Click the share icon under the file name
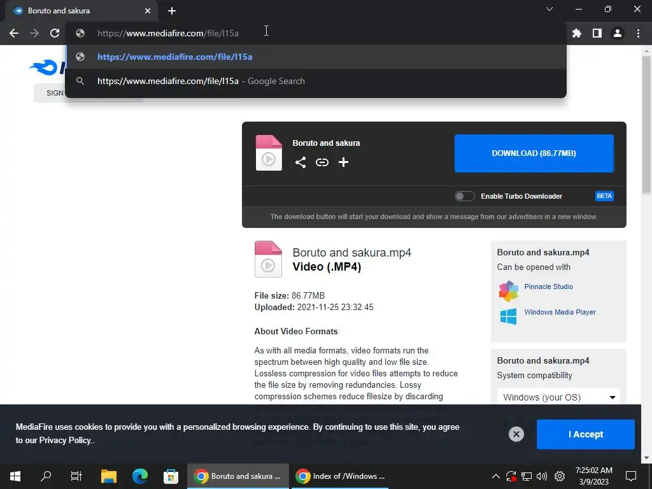The height and width of the screenshot is (489, 652). coord(301,162)
